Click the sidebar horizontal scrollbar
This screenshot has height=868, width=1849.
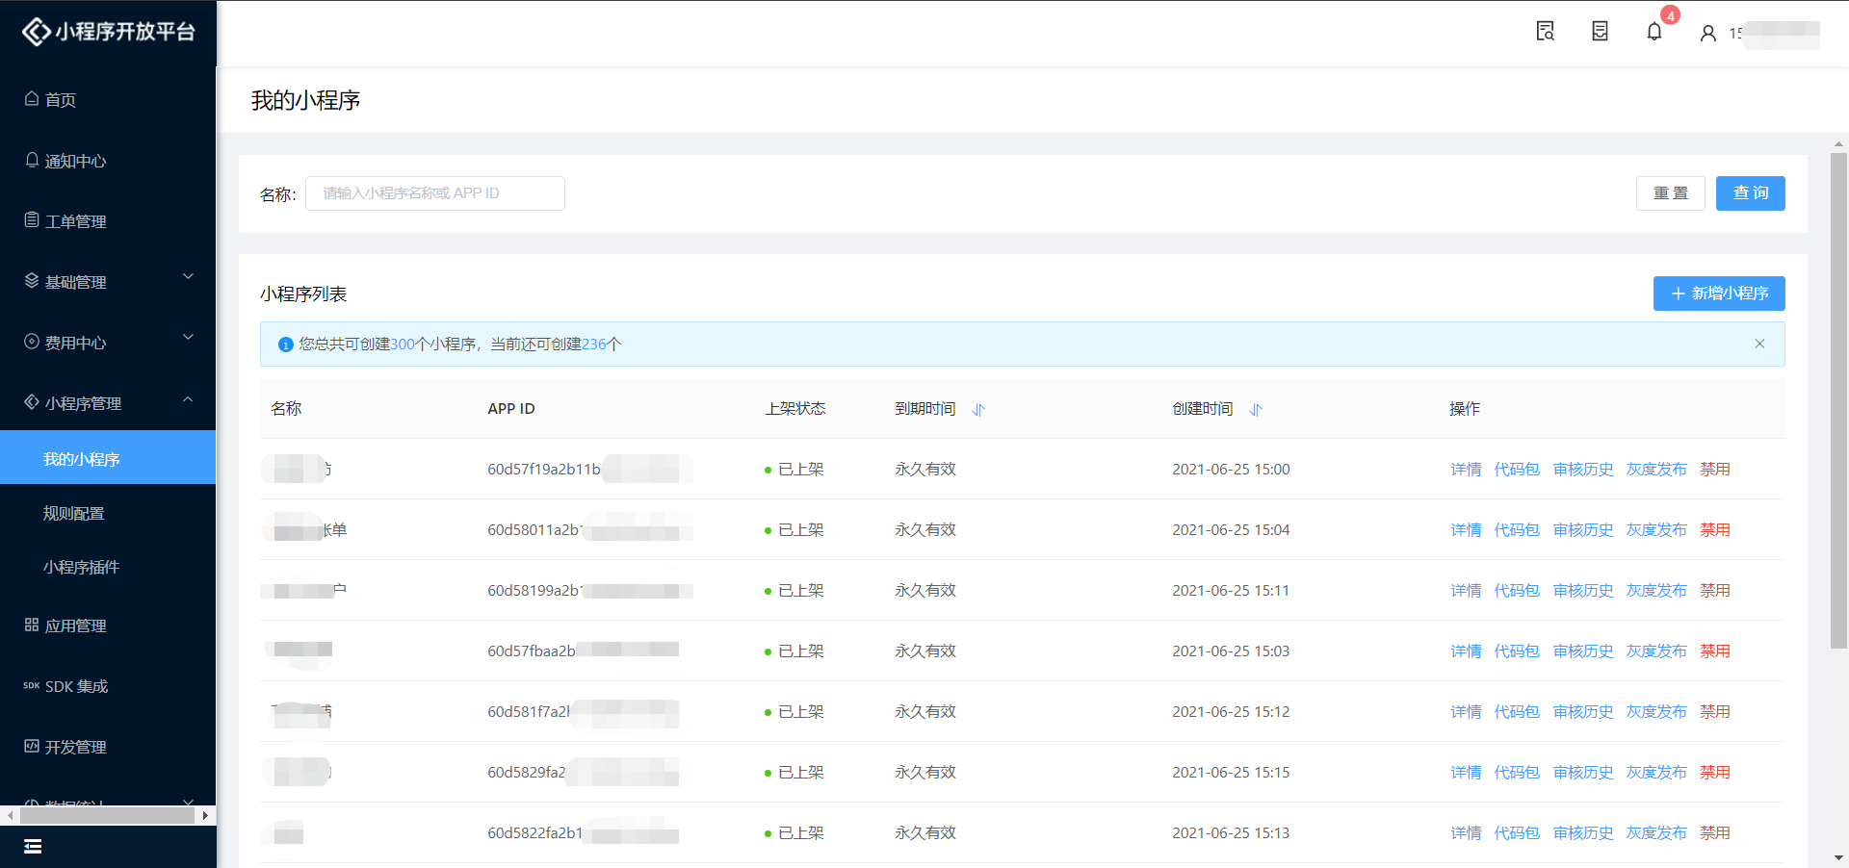pyautogui.click(x=107, y=816)
